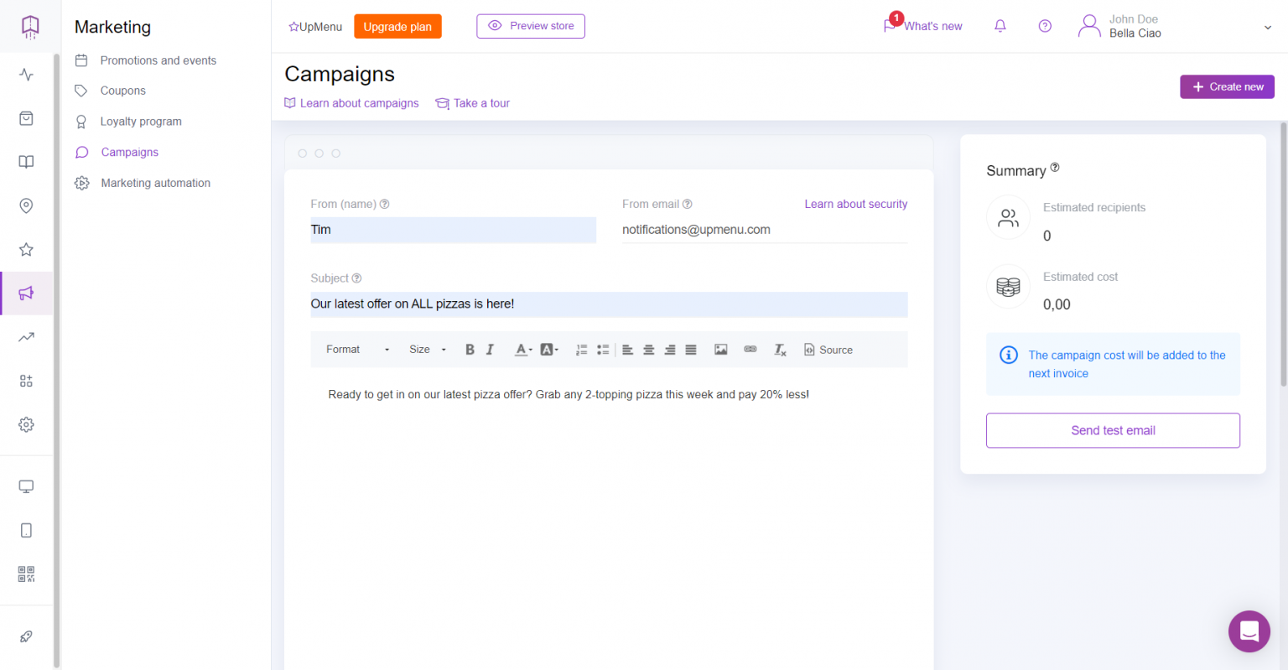Open the Learn about security link
The width and height of the screenshot is (1288, 670).
tap(855, 204)
